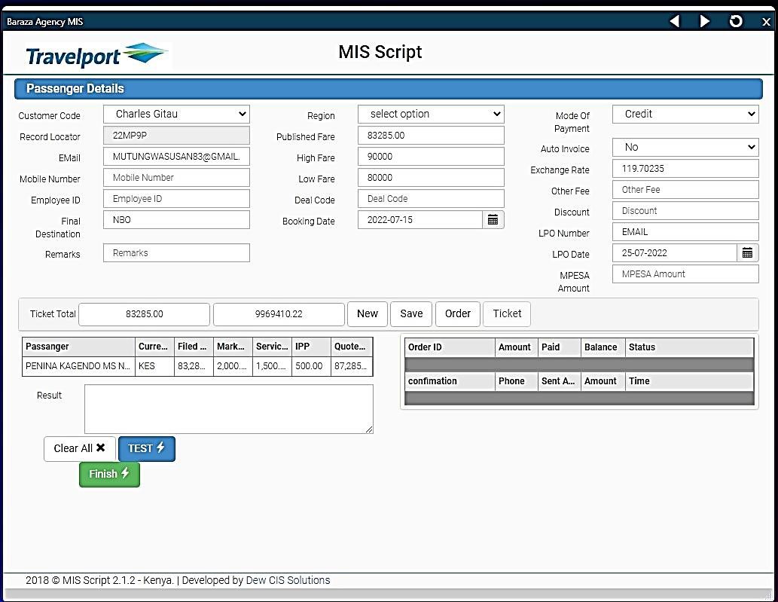Click the Travelport logo

tap(97, 55)
